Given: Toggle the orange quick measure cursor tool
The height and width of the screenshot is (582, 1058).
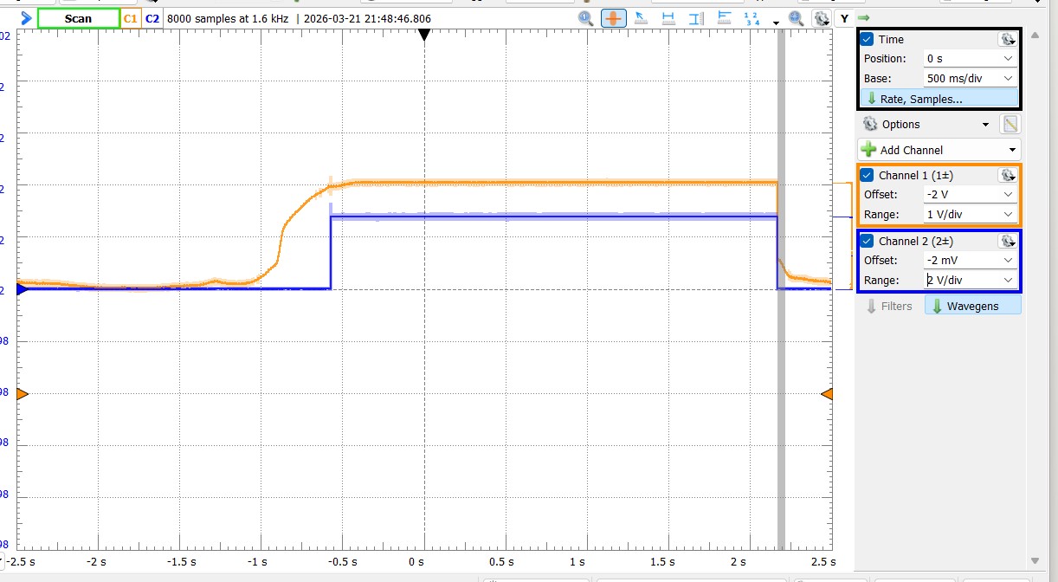Looking at the screenshot, I should coord(614,18).
